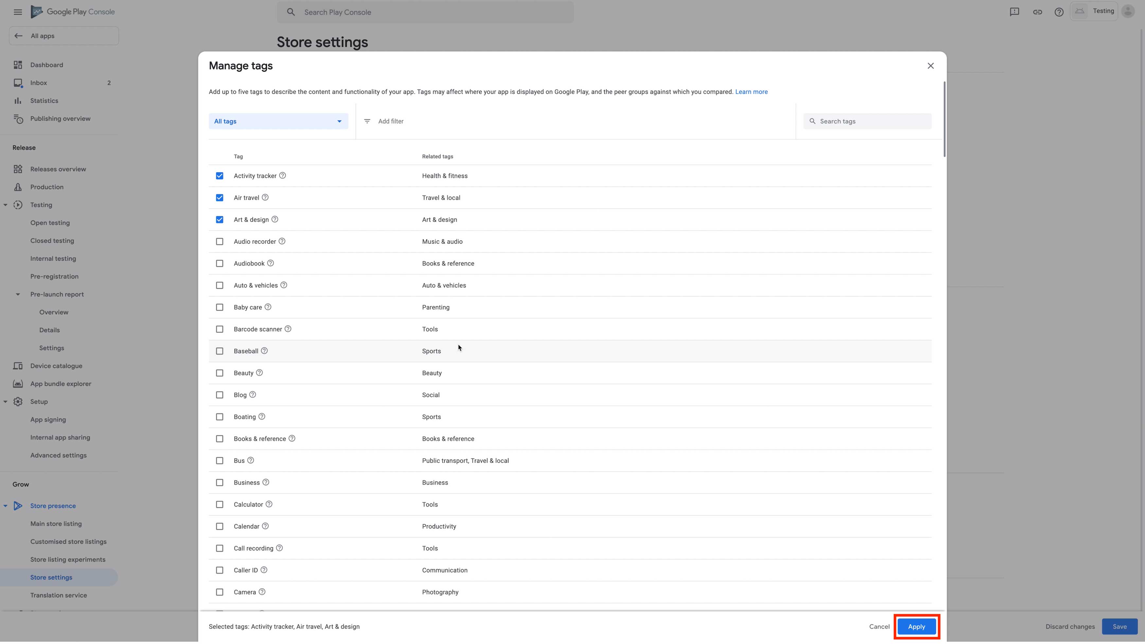Screen dimensions: 1145x644
Task: Click the dialog's vertical scrollbar
Action: tap(944, 119)
